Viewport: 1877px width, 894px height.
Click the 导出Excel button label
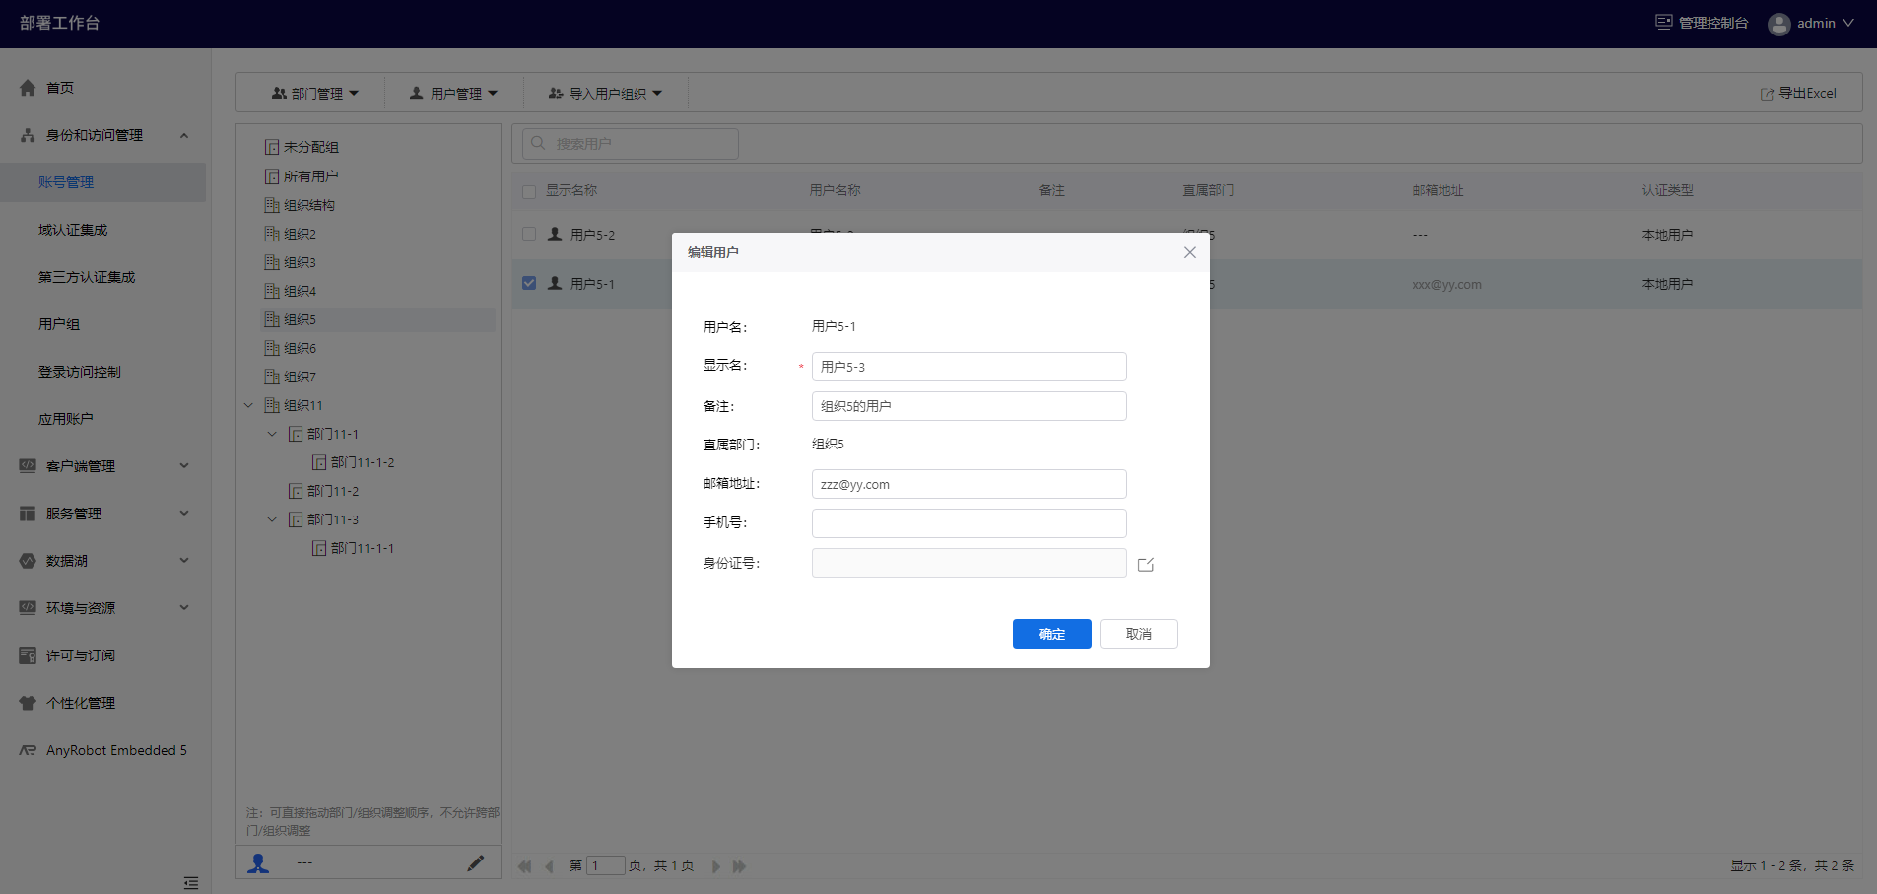1808,94
